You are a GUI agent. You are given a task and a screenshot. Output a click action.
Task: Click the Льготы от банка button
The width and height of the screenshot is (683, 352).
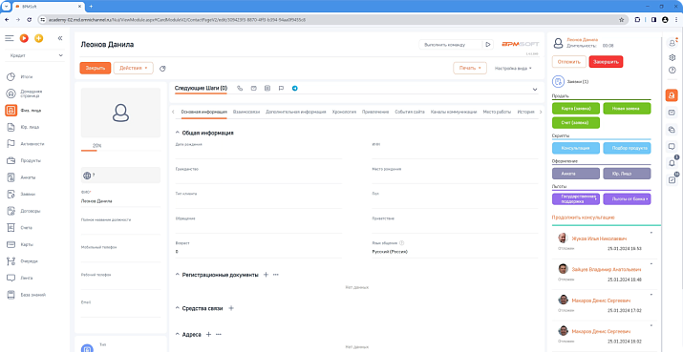627,198
